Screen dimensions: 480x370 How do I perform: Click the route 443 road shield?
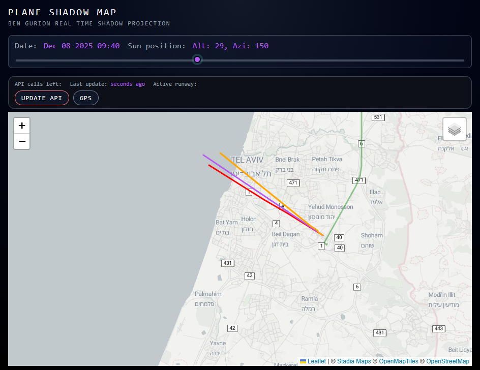439,329
